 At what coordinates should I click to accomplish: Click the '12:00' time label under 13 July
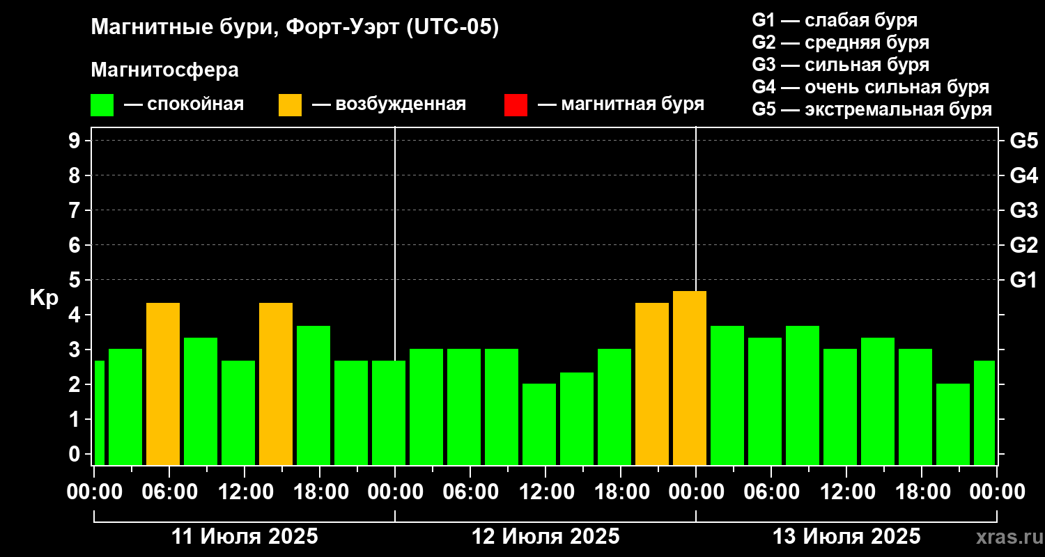(x=846, y=492)
